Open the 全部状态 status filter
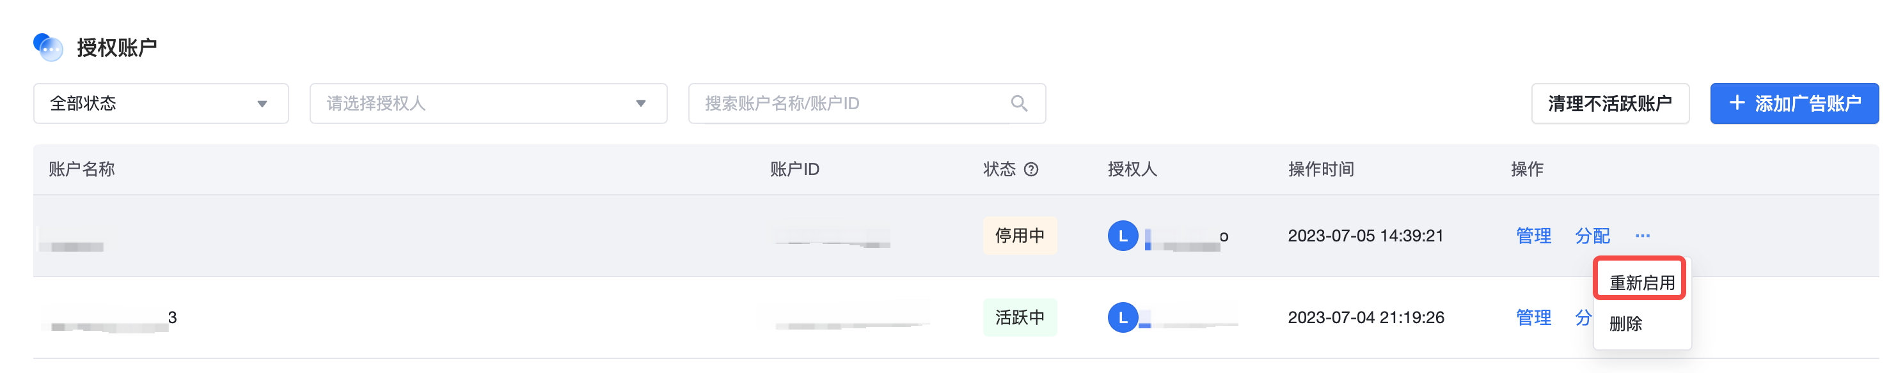 coord(161,103)
